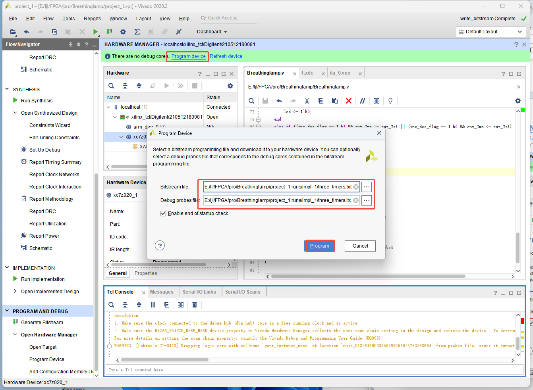Click Run Synthesis in Flow Navigator
The width and height of the screenshot is (533, 390).
[x=37, y=101]
